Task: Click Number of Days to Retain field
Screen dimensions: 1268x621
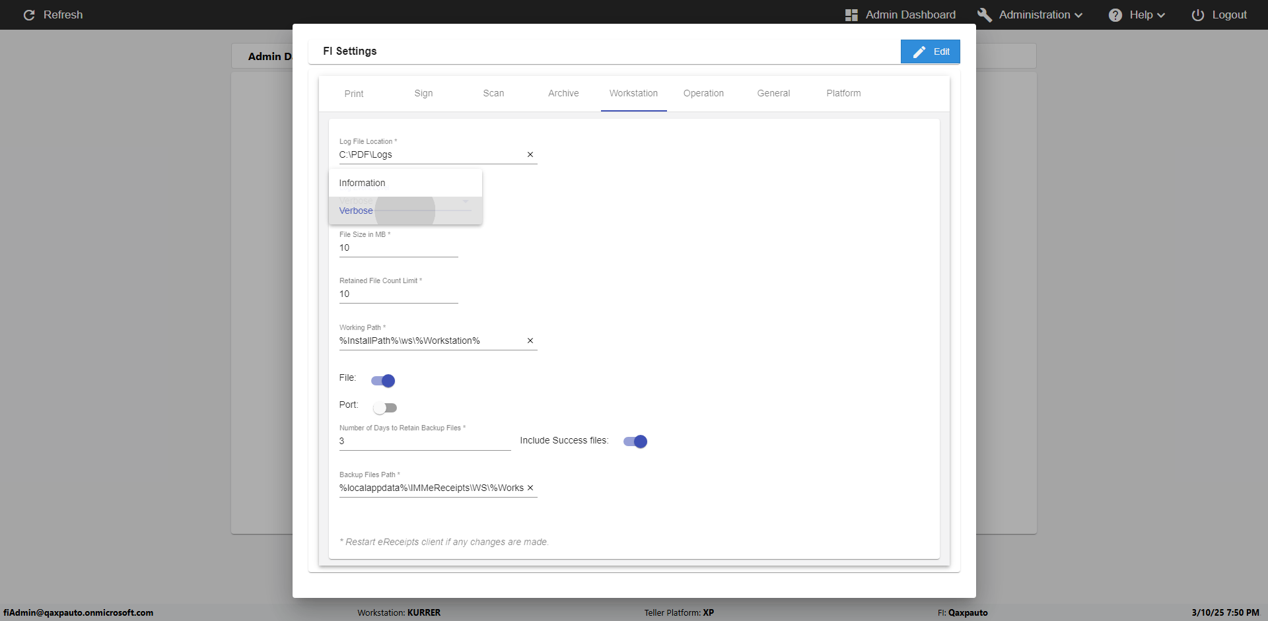Action: click(425, 441)
